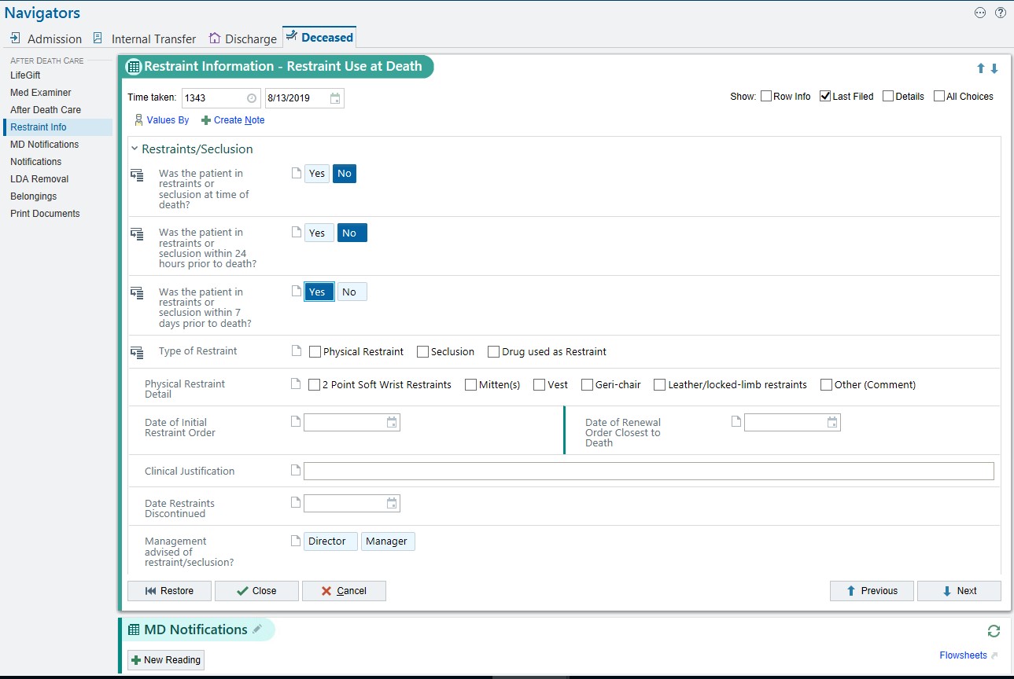Tick the Geri-chair checkbox
This screenshot has height=679, width=1014.
pos(587,385)
